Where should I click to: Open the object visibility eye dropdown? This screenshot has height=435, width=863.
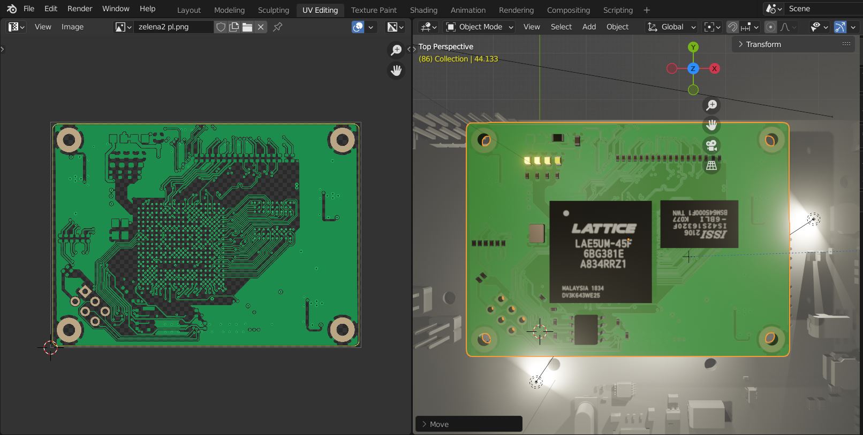[819, 27]
